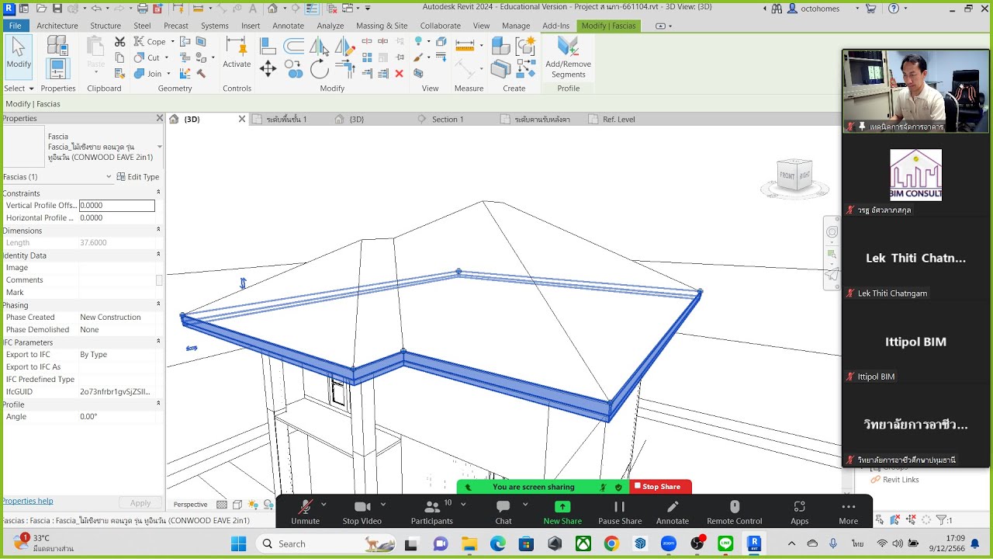Toggle sun path icon on view control bar

252,505
